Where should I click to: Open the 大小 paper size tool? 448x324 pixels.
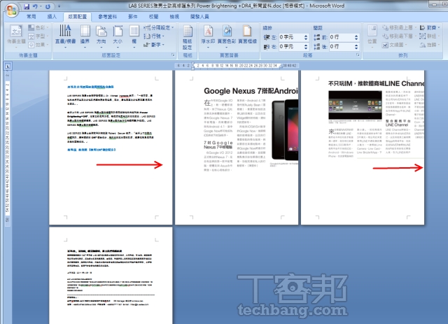pyautogui.click(x=118, y=35)
